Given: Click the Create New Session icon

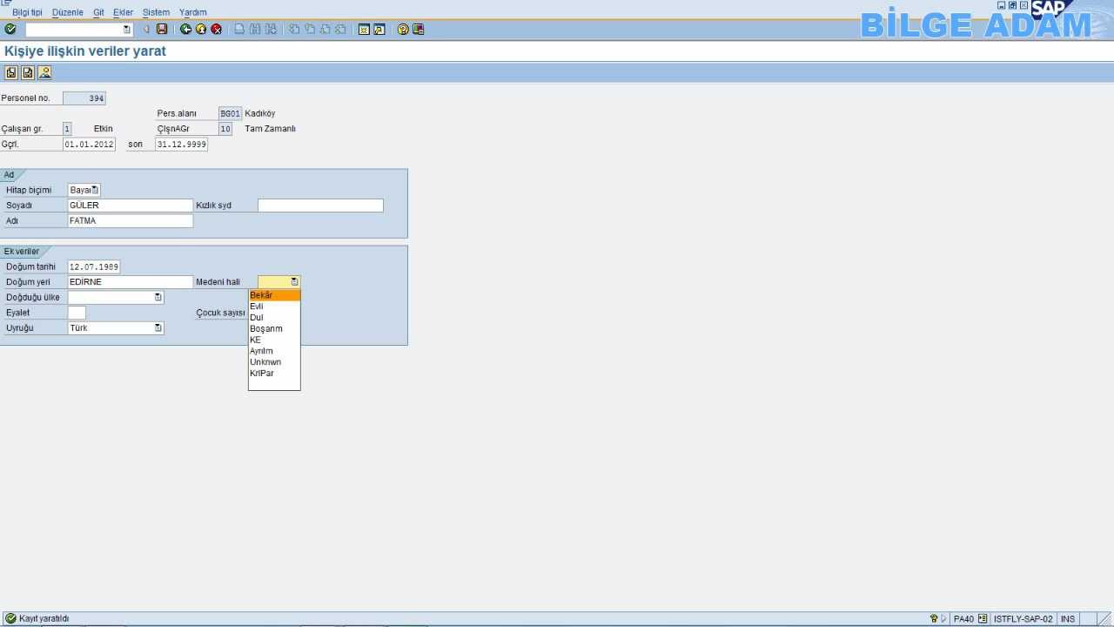Looking at the screenshot, I should (364, 30).
